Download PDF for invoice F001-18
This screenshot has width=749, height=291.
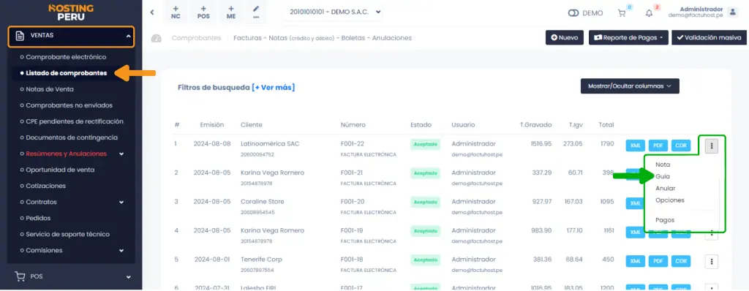658,261
